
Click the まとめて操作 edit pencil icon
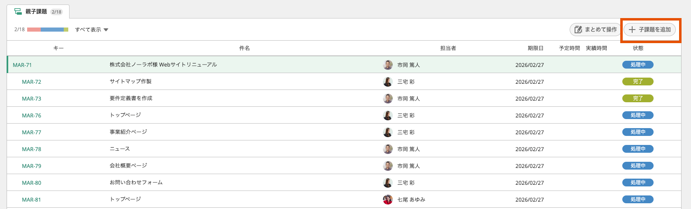coord(578,30)
